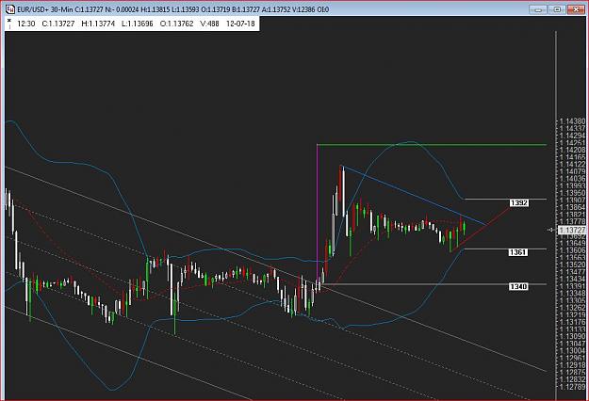The width and height of the screenshot is (589, 401).
Task: Click the 12:30 time in data box
Action: pos(26,24)
